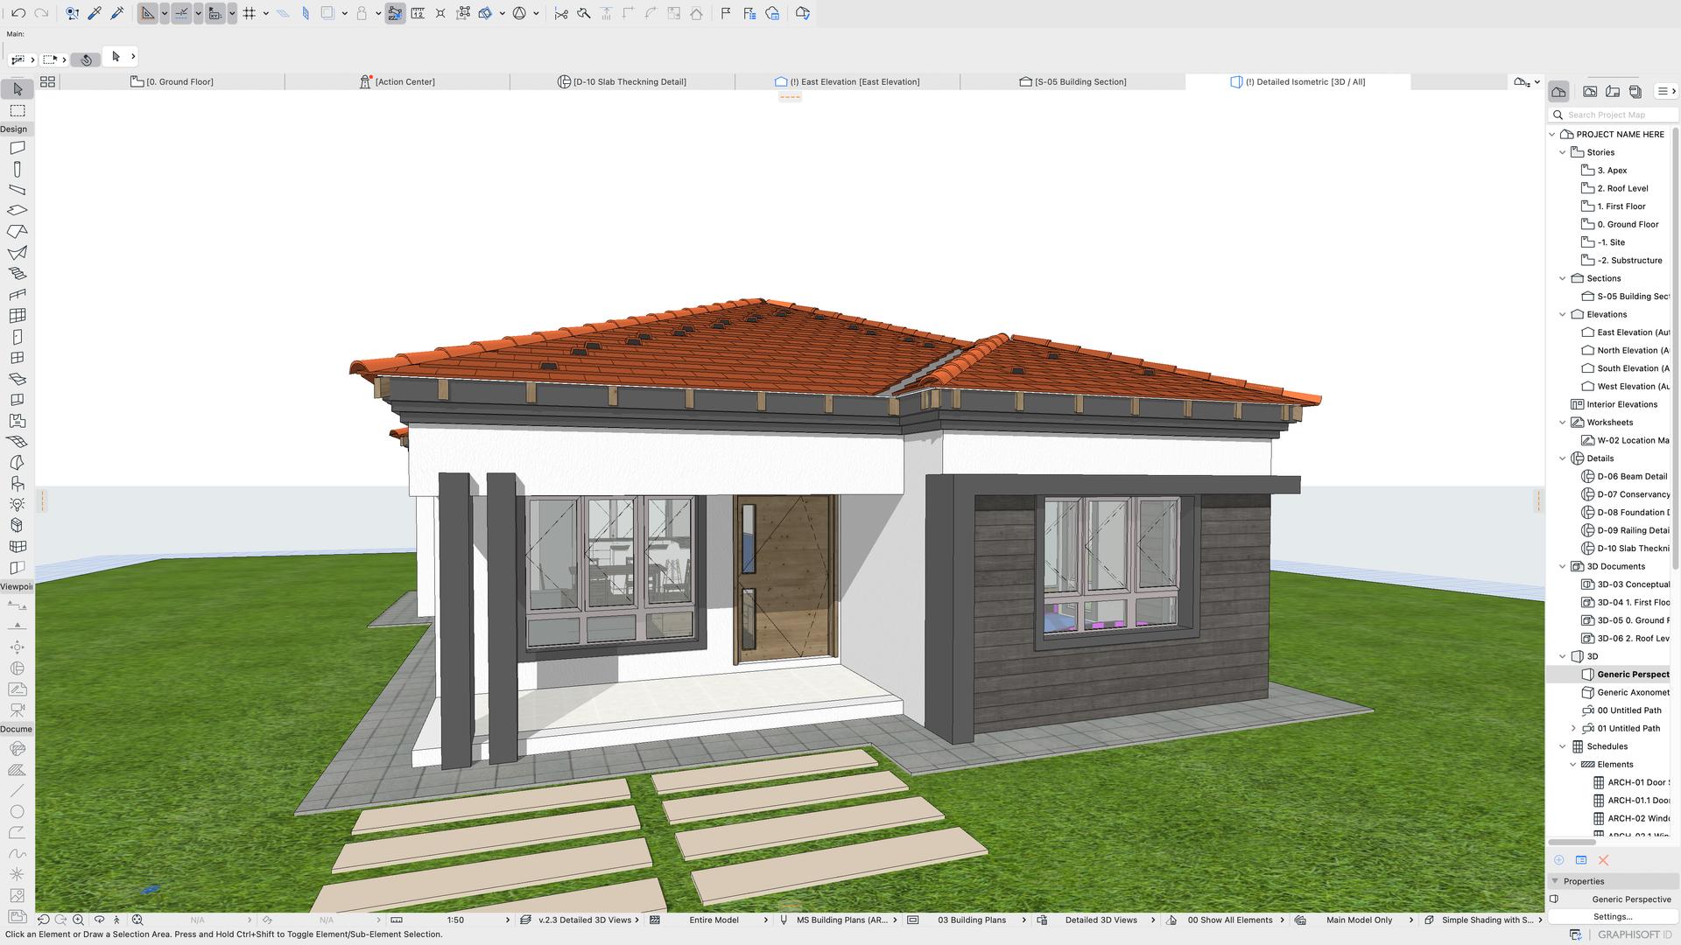Viewport: 1681px width, 945px height.
Task: Click the Settings... button in Properties
Action: tap(1612, 916)
